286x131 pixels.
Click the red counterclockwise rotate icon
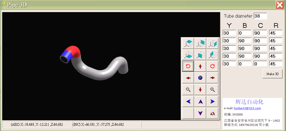188,66
